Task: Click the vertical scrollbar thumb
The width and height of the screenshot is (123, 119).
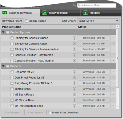Action: pyautogui.click(x=118, y=58)
